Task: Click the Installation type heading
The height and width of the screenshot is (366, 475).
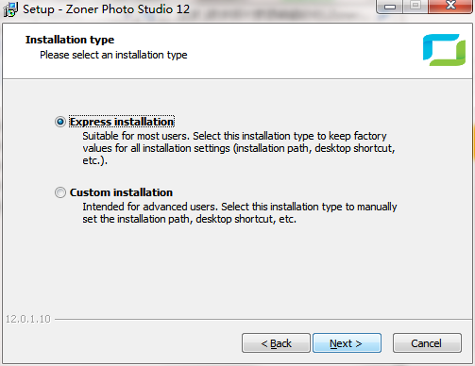Action: click(x=70, y=40)
